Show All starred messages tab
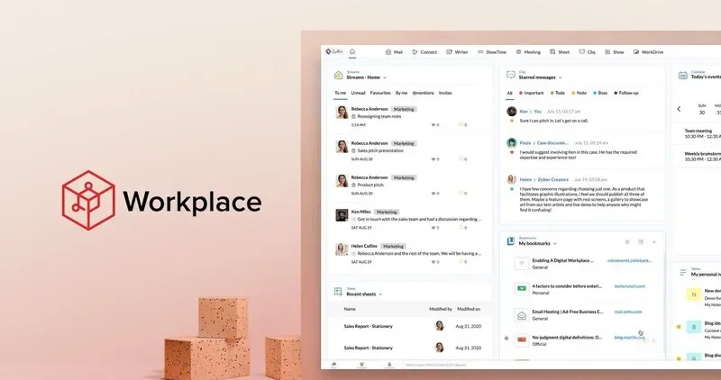The height and width of the screenshot is (380, 721). point(509,93)
